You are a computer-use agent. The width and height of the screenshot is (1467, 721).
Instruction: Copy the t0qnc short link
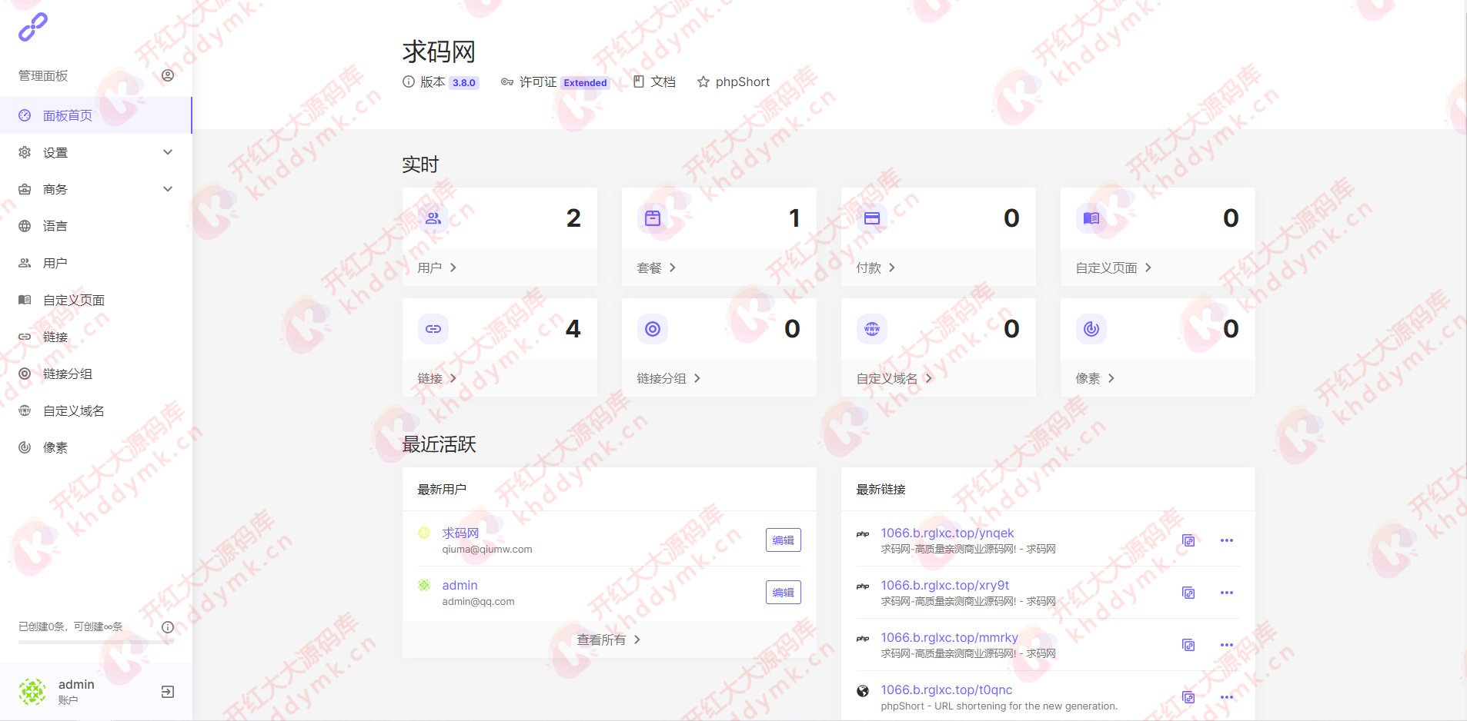point(1188,697)
